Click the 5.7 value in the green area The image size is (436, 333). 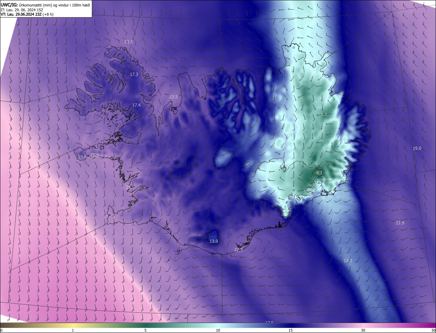(324, 115)
